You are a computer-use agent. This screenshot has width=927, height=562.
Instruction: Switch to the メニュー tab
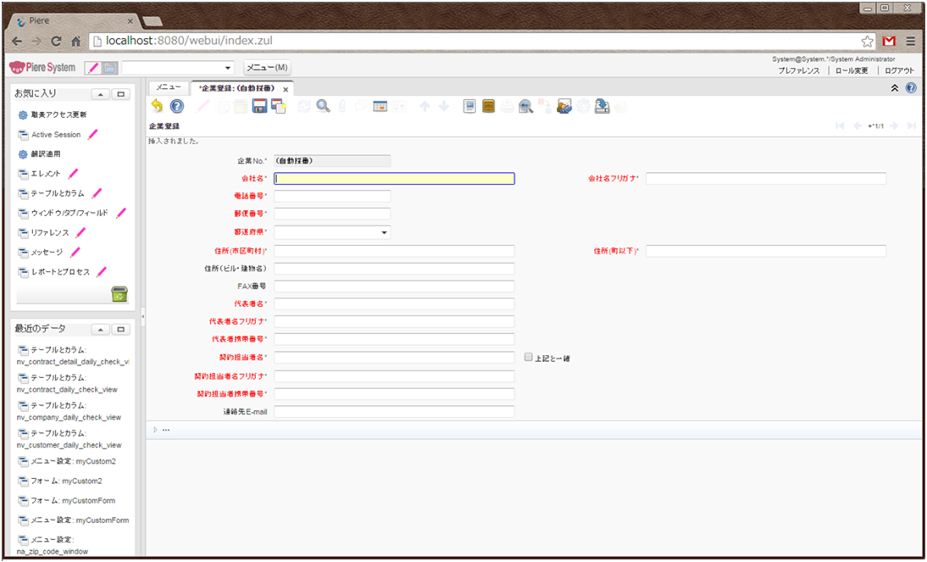point(169,87)
